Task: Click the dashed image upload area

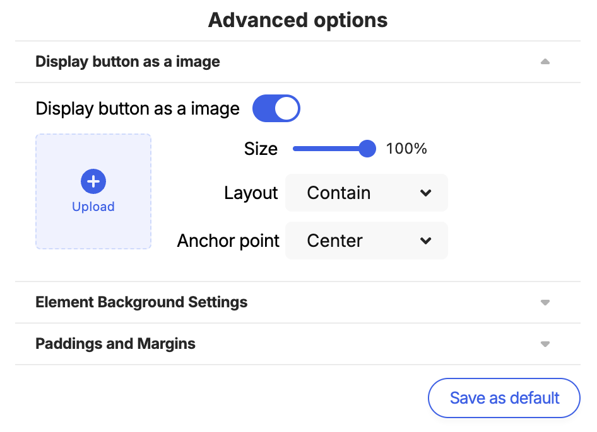Action: tap(93, 191)
